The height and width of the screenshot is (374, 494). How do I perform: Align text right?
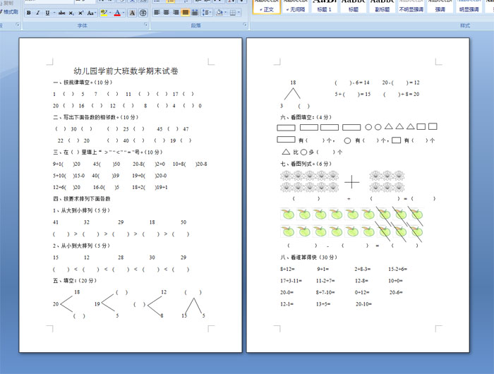coord(176,13)
